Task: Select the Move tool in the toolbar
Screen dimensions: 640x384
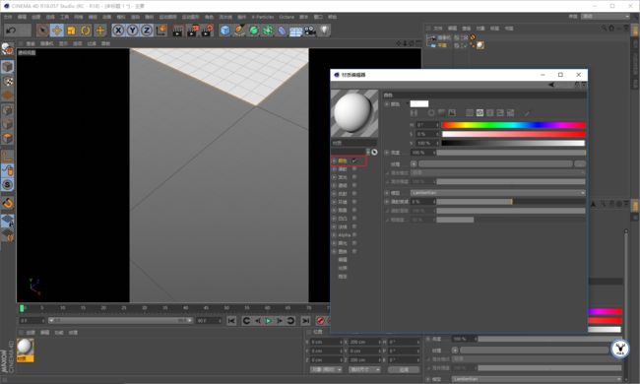Action: [x=57, y=31]
